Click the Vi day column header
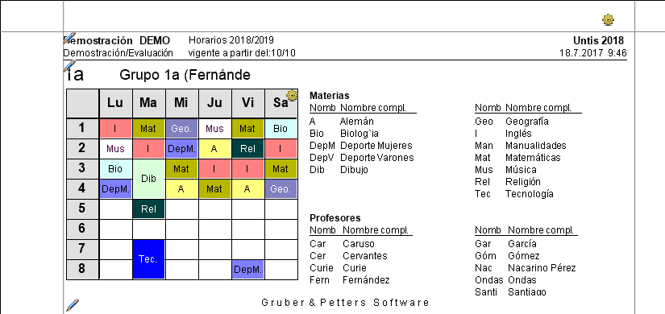The height and width of the screenshot is (314, 665). pos(247,103)
